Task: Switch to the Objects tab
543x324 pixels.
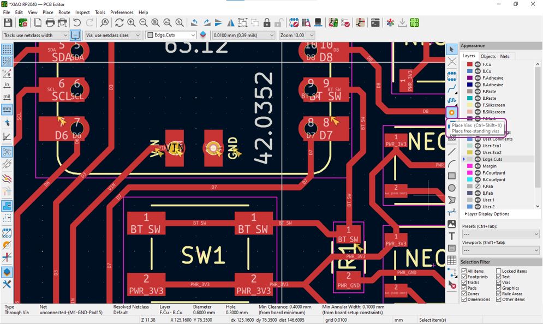Action: (x=488, y=56)
